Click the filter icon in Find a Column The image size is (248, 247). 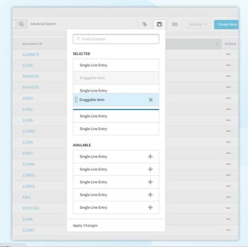coord(78,39)
